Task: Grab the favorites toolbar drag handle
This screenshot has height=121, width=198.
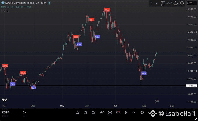Action: point(151,3)
